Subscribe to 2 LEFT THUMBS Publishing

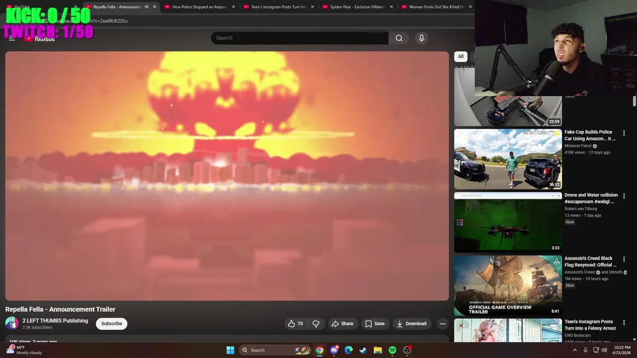tap(111, 324)
